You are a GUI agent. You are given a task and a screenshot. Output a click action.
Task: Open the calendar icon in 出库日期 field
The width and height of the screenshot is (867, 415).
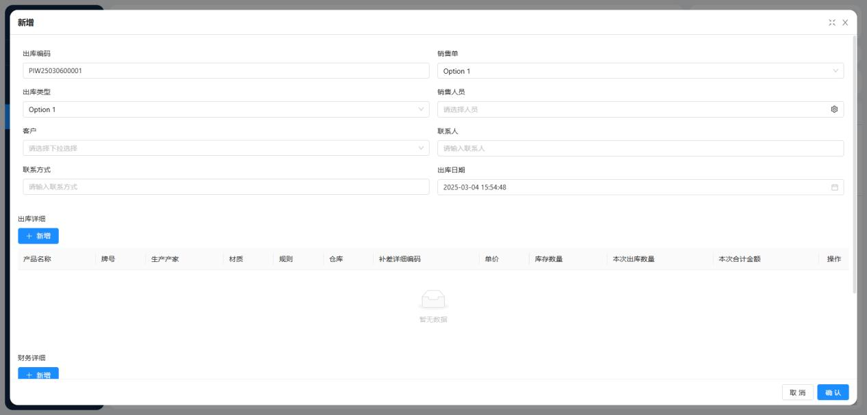pos(834,187)
